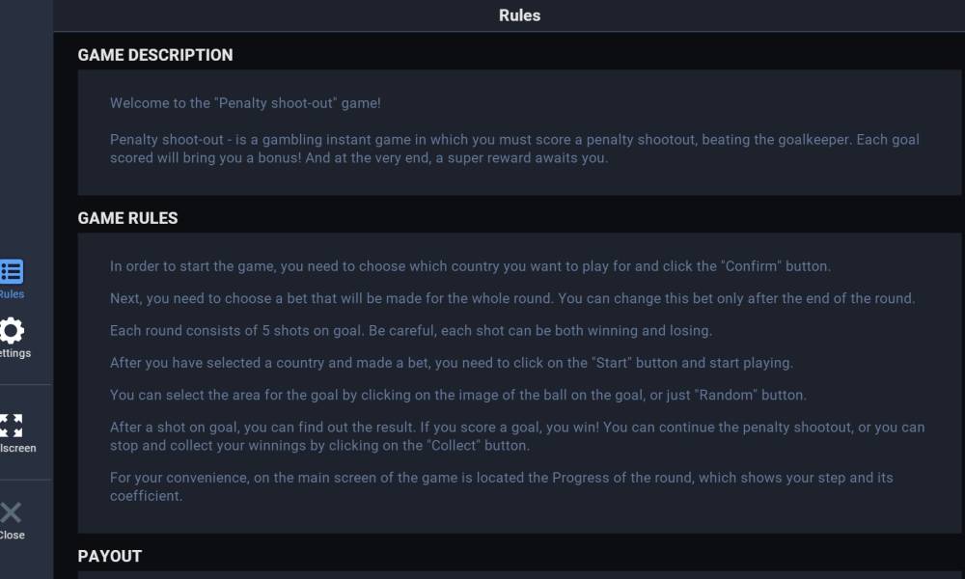Click the Close label under the X
The height and width of the screenshot is (579, 965).
12,535
